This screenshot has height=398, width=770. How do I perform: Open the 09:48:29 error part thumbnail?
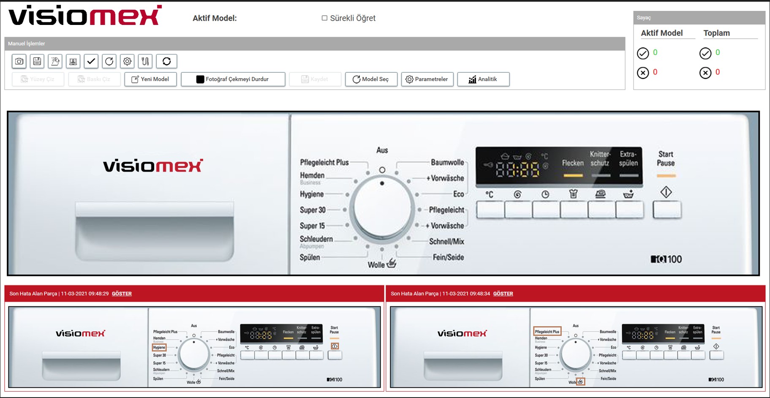click(x=194, y=347)
